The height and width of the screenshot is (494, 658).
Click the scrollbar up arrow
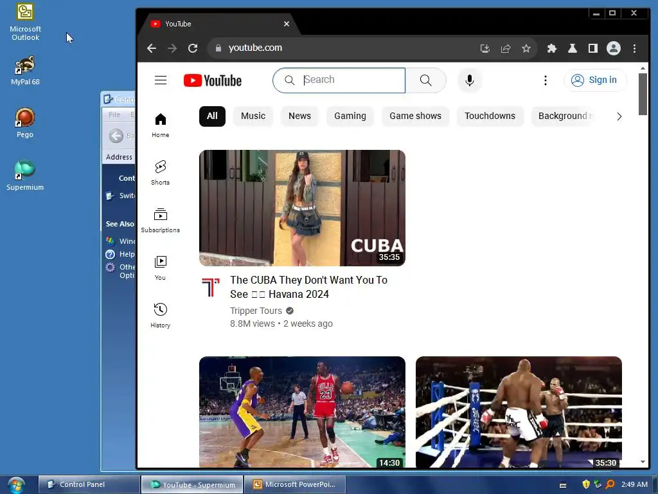coord(643,68)
